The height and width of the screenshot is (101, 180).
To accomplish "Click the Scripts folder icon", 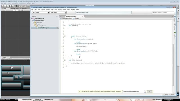I will click(x=35, y=24).
